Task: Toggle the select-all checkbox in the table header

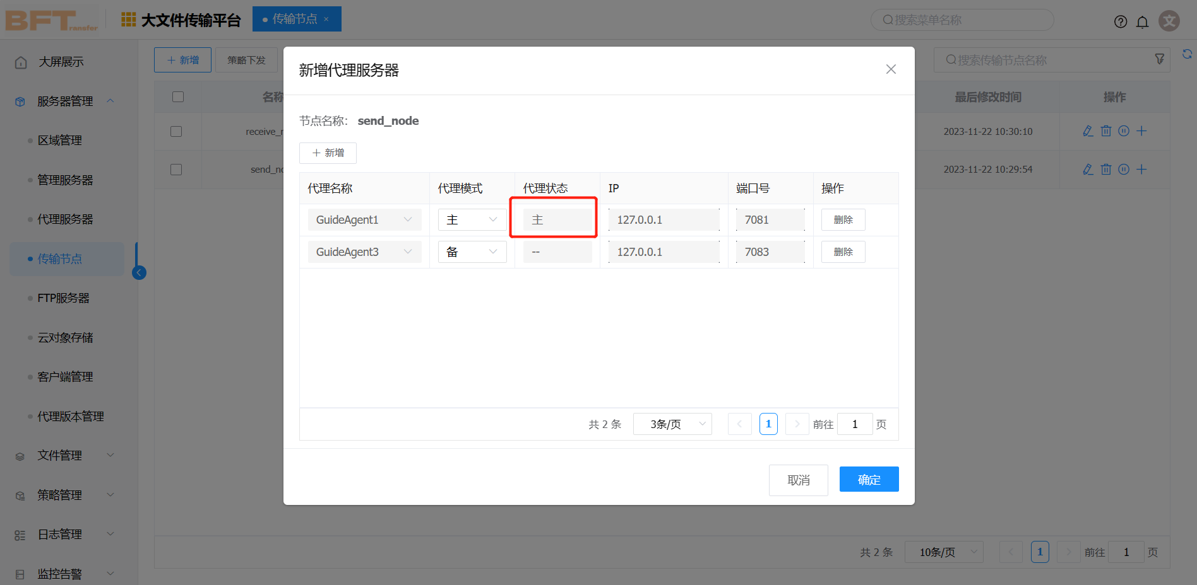Action: (178, 96)
